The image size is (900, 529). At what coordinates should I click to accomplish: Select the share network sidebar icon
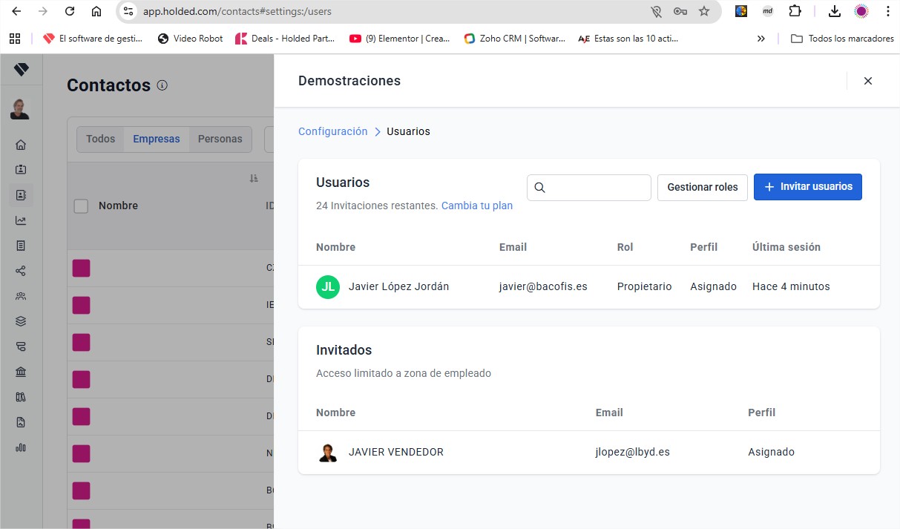[x=22, y=270]
